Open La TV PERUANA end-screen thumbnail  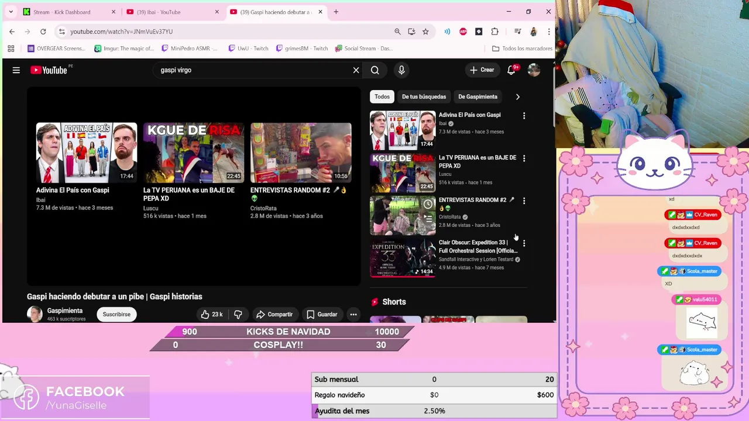pyautogui.click(x=194, y=153)
